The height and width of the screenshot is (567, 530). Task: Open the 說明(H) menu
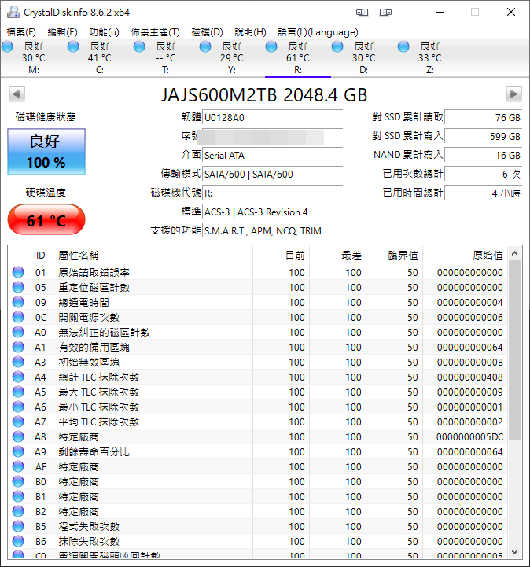coord(250,32)
